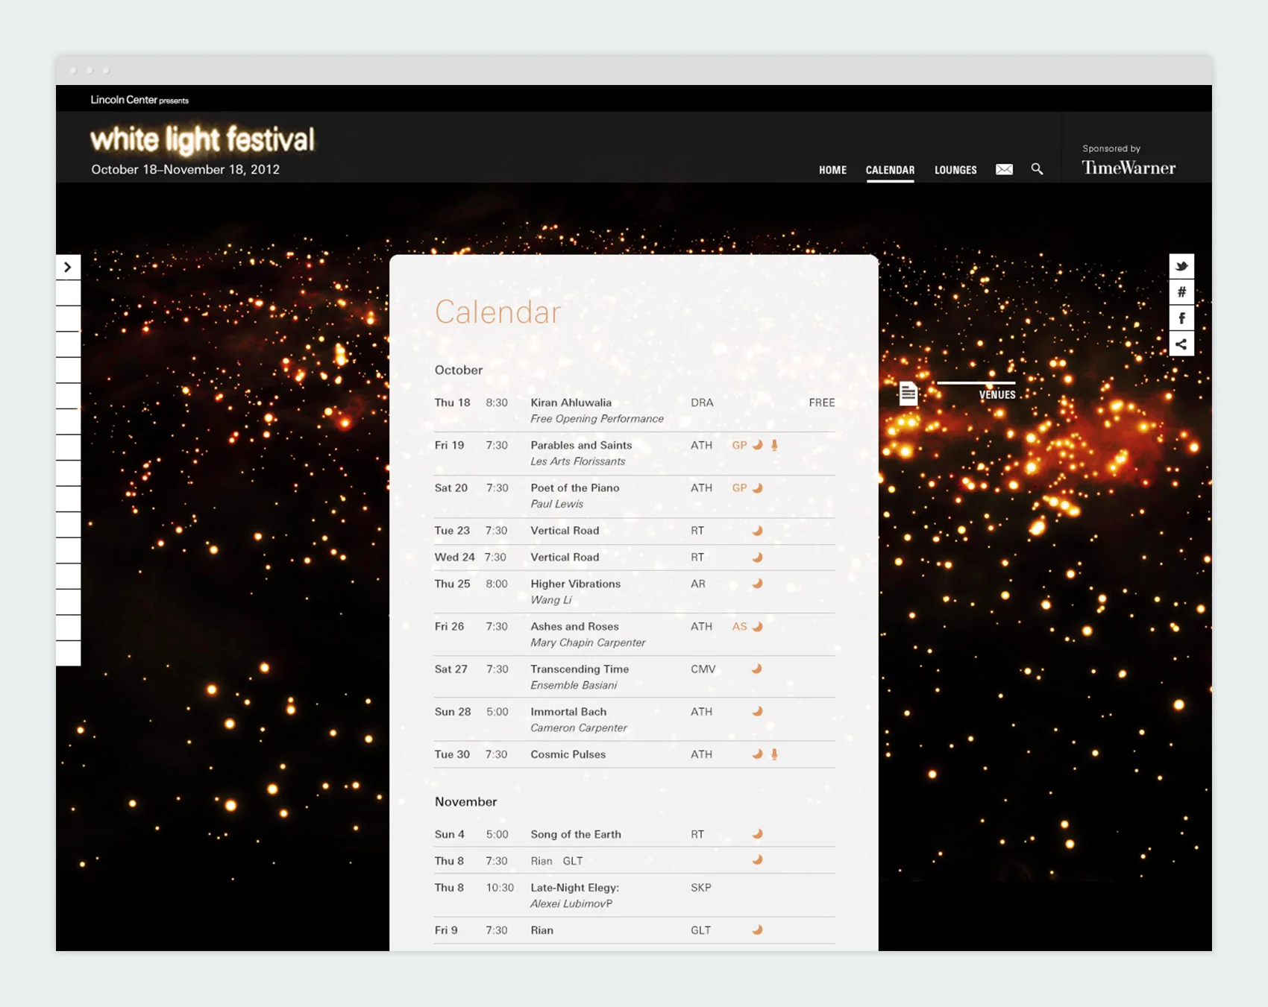Go to the HOME menu item
This screenshot has width=1268, height=1007.
(832, 170)
